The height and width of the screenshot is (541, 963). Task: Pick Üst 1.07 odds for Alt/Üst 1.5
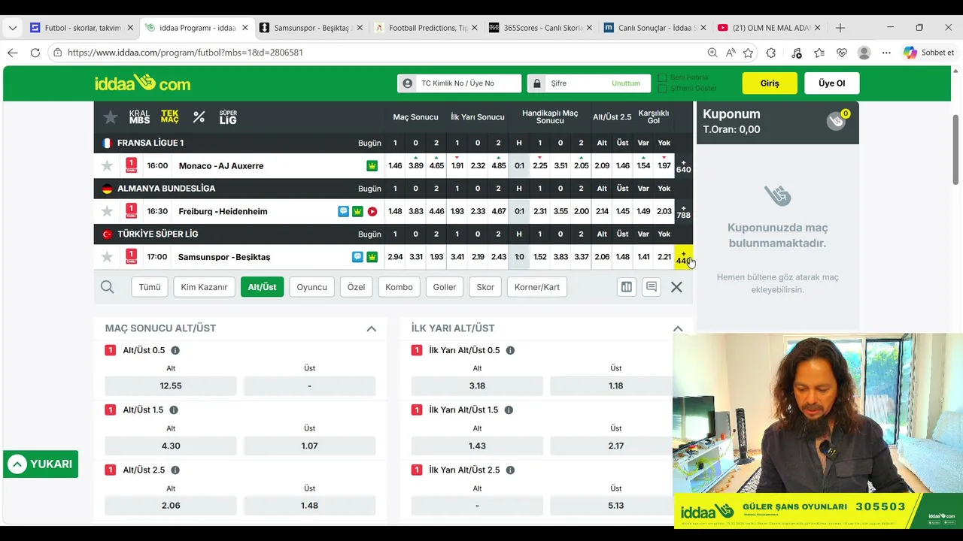(x=309, y=446)
